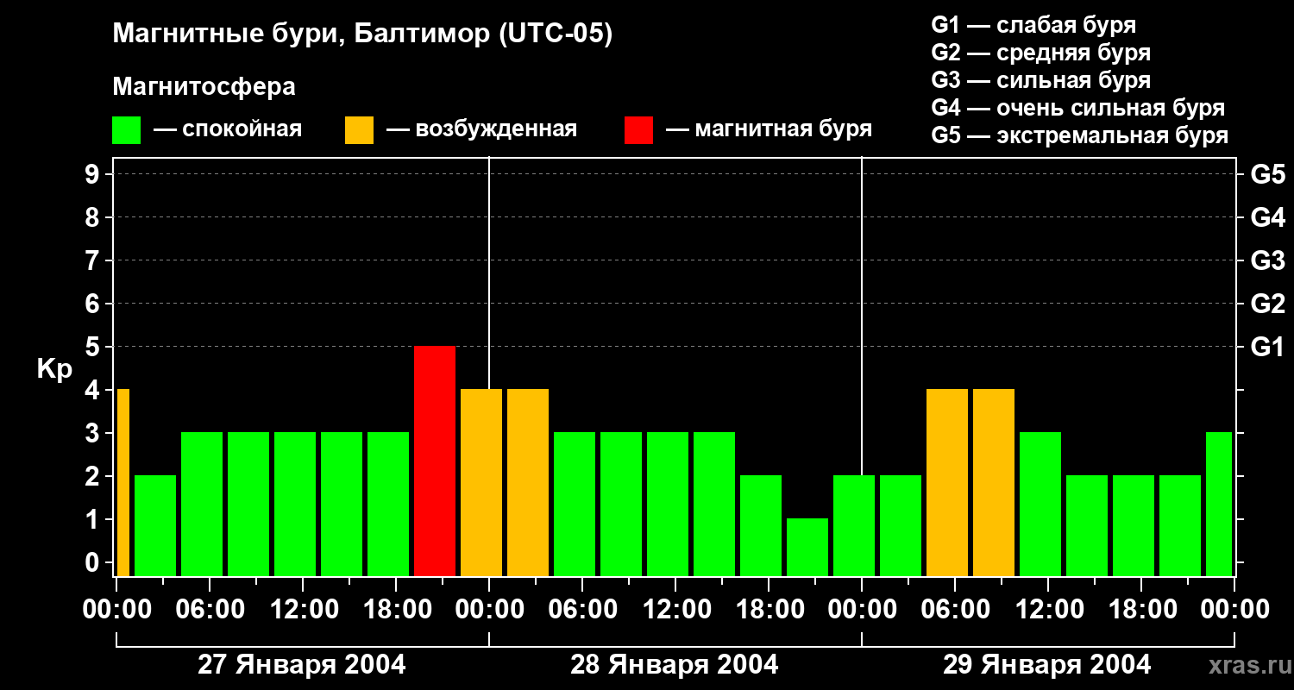The width and height of the screenshot is (1294, 690).
Task: Select the '29 Января 2004' date label
Action: coord(1046,665)
